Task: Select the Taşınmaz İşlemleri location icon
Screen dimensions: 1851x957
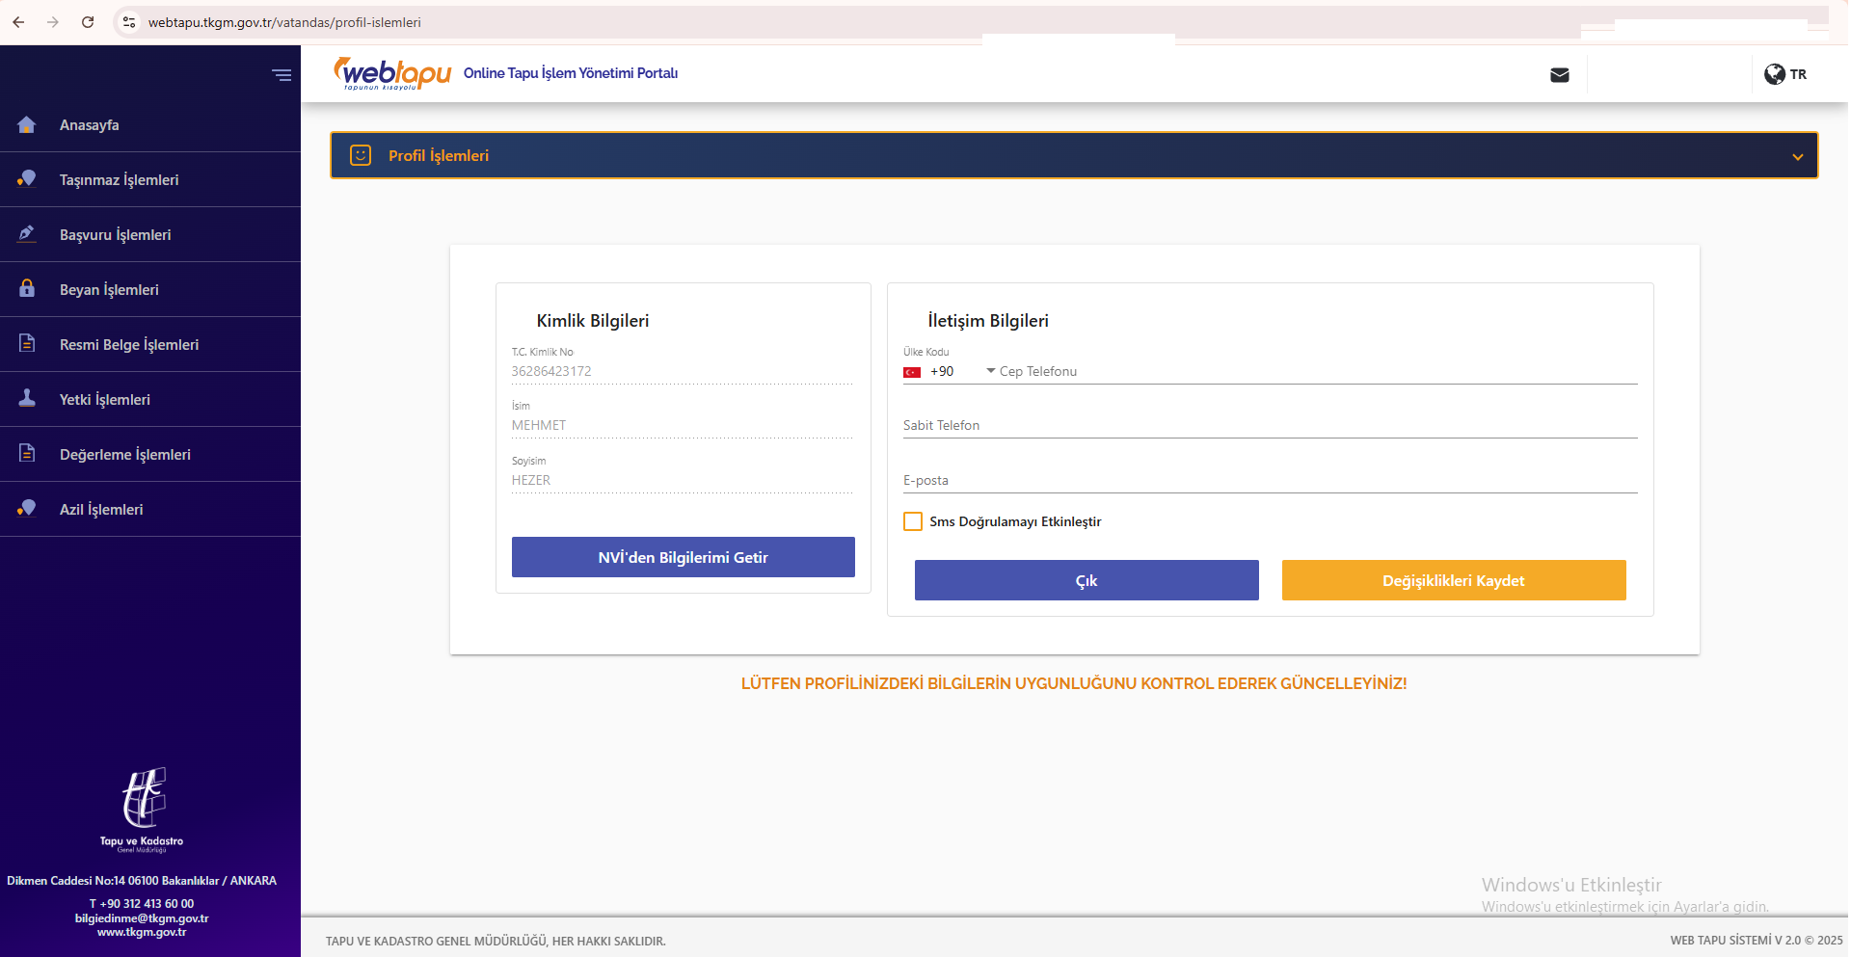Action: 26,179
